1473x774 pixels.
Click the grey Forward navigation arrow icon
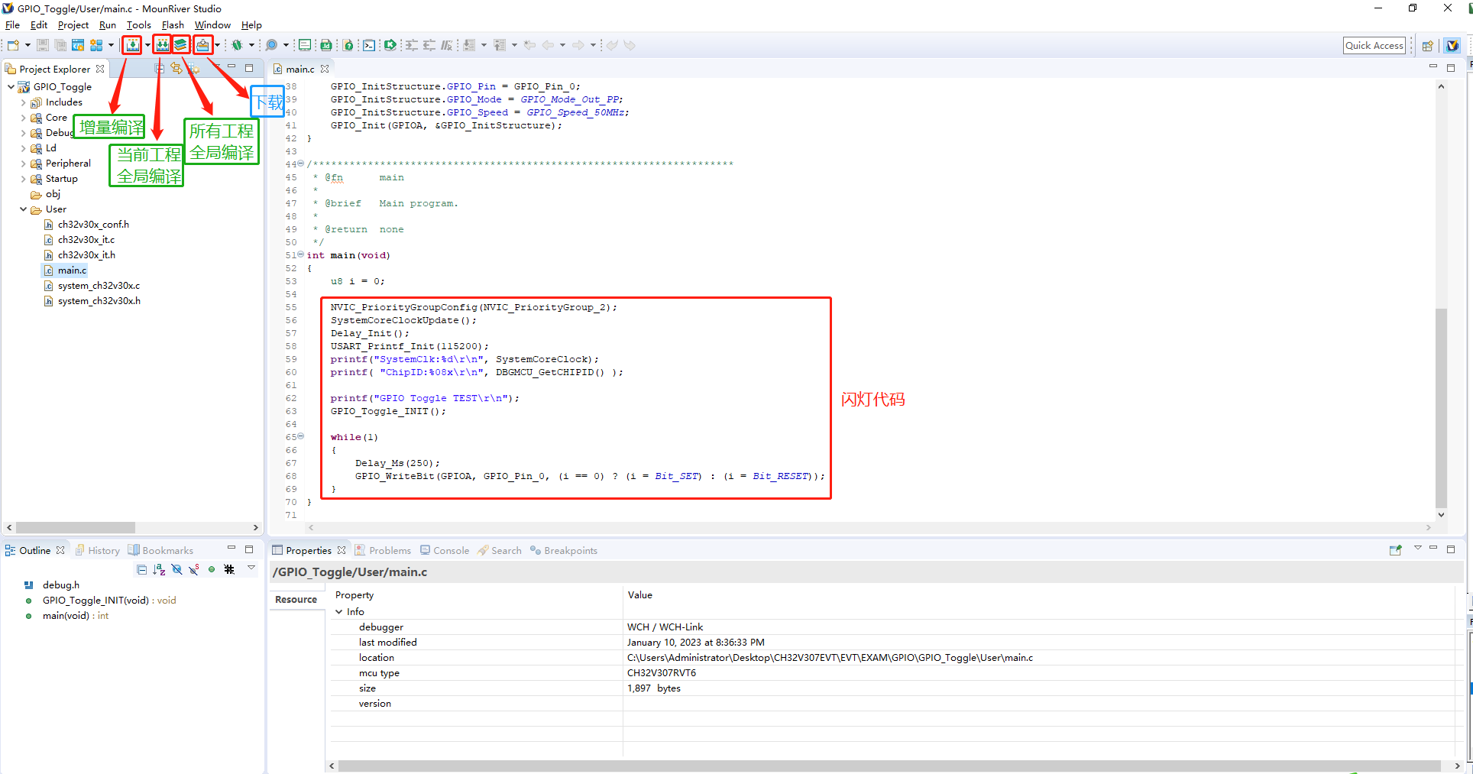(x=578, y=45)
